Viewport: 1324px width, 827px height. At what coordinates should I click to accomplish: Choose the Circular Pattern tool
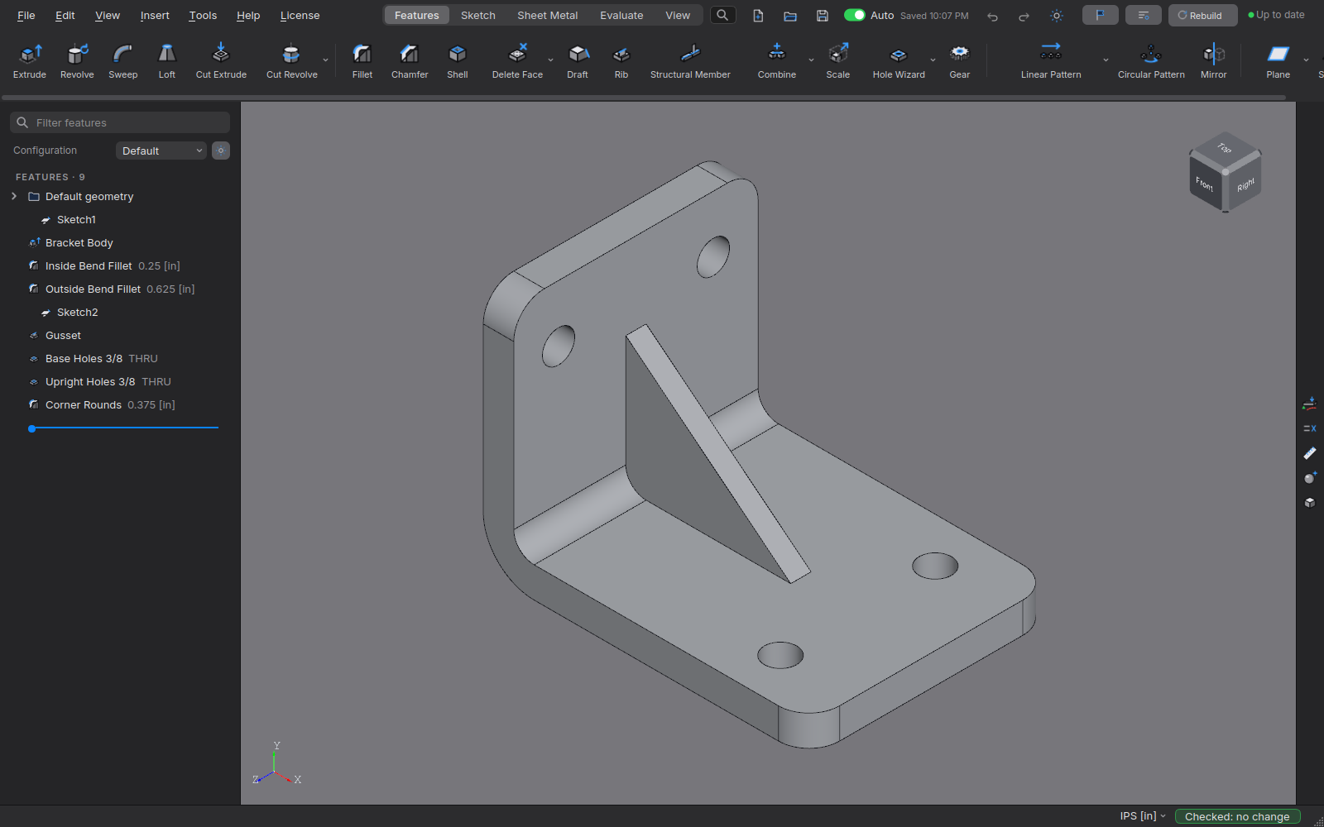[1151, 62]
